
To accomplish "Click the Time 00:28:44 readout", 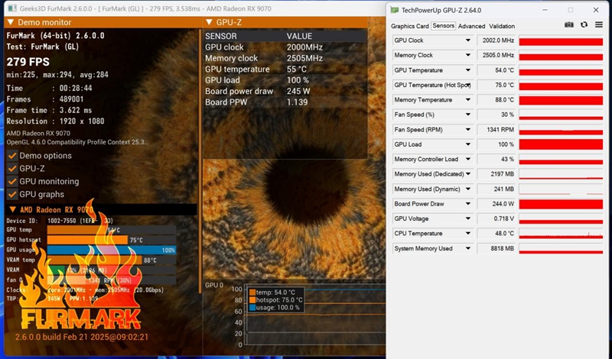I will (x=49, y=88).
